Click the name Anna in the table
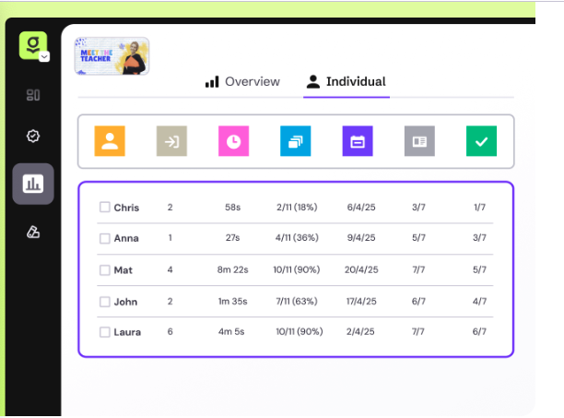The height and width of the screenshot is (418, 564). click(x=126, y=238)
